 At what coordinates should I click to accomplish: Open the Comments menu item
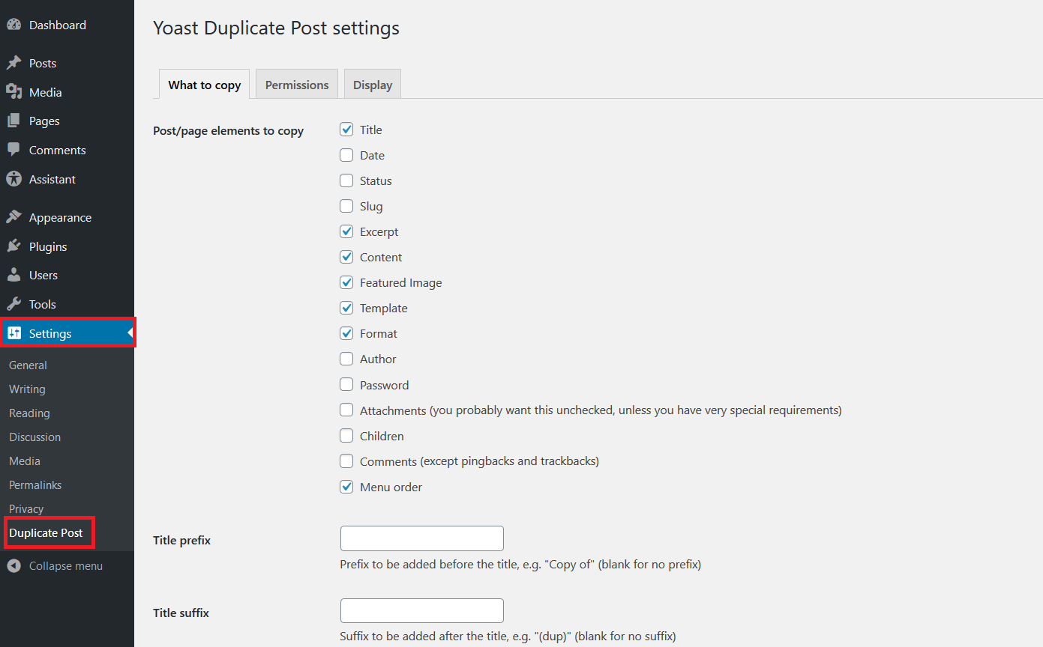(x=57, y=150)
